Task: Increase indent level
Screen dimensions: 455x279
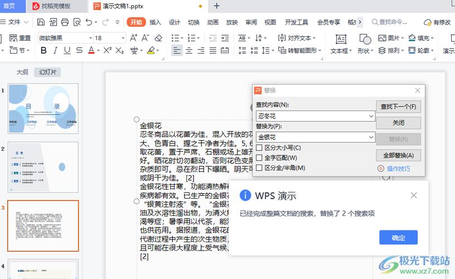Action: (x=225, y=38)
